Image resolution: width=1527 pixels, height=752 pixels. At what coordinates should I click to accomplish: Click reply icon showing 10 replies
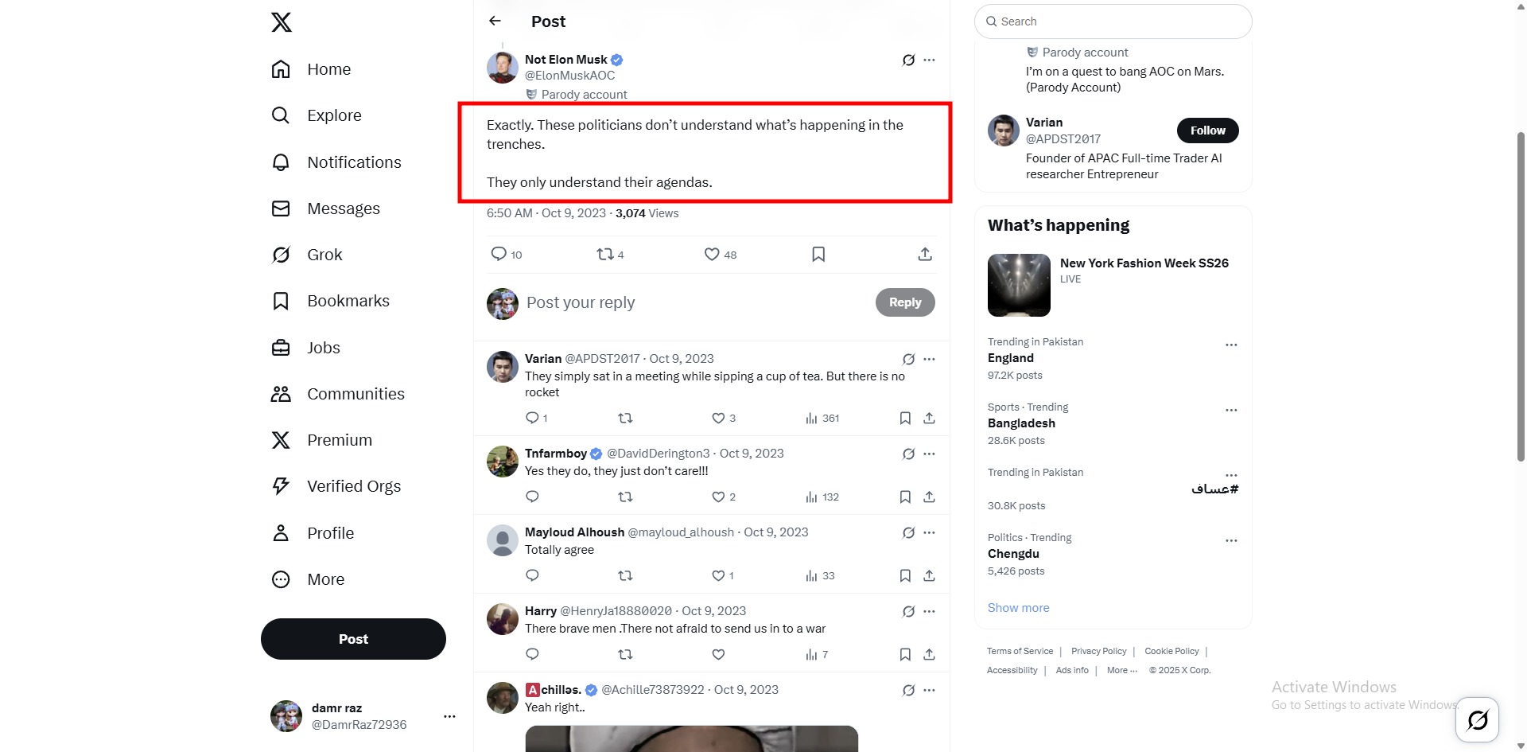click(499, 254)
